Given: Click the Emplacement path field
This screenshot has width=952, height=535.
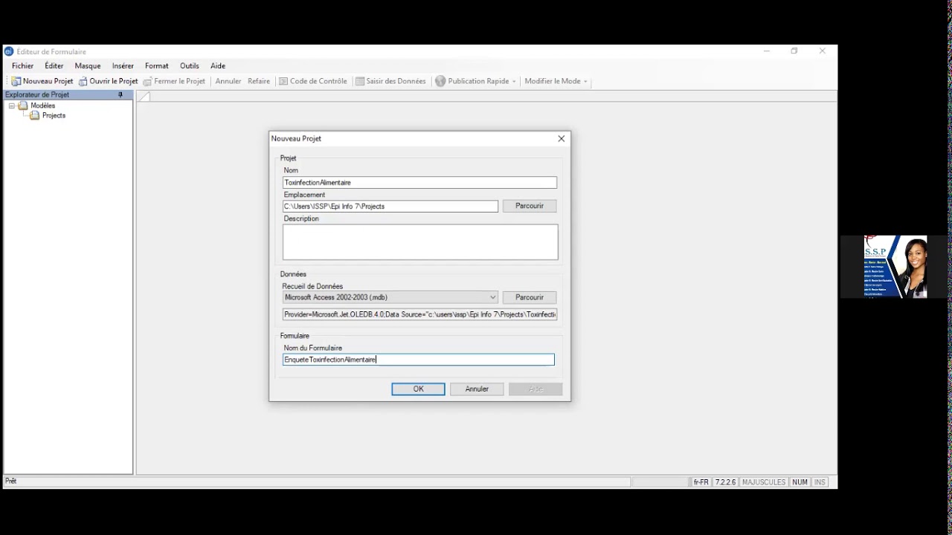Looking at the screenshot, I should tap(390, 206).
